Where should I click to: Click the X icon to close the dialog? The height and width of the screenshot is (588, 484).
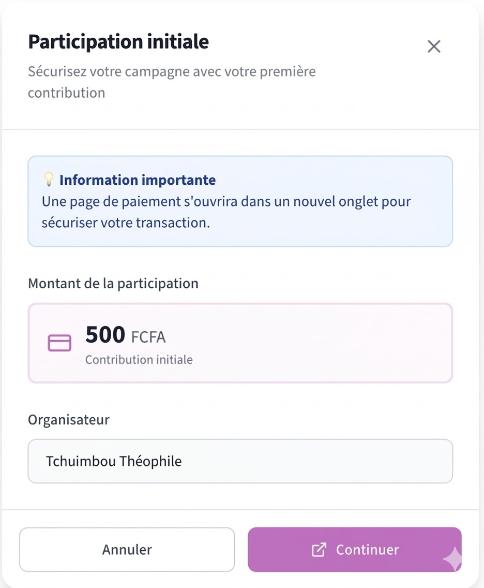point(433,46)
